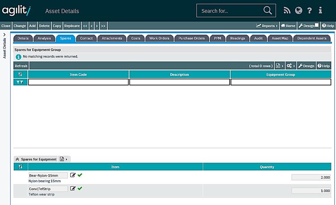Viewport: 336px width, 205px height.
Task: Click green checkmark beside Conv\TefStrip
Action: 80,189
